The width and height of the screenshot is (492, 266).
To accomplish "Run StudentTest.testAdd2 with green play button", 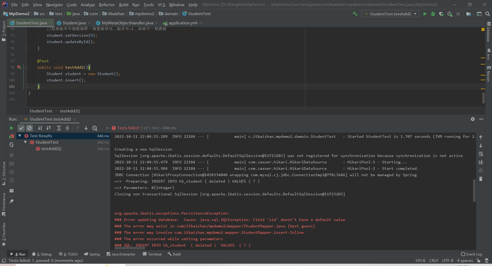I will (425, 14).
